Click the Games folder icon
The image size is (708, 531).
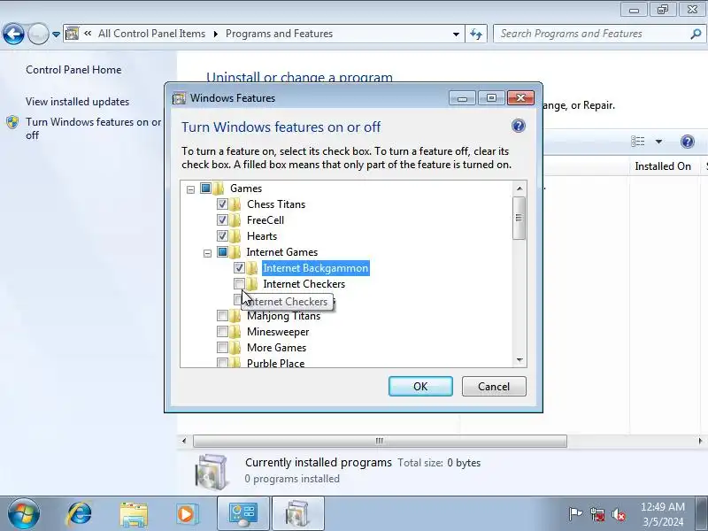pyautogui.click(x=219, y=188)
